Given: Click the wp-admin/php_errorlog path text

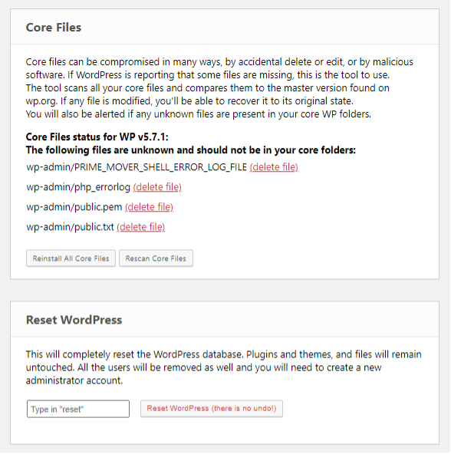Looking at the screenshot, I should pyautogui.click(x=78, y=187).
